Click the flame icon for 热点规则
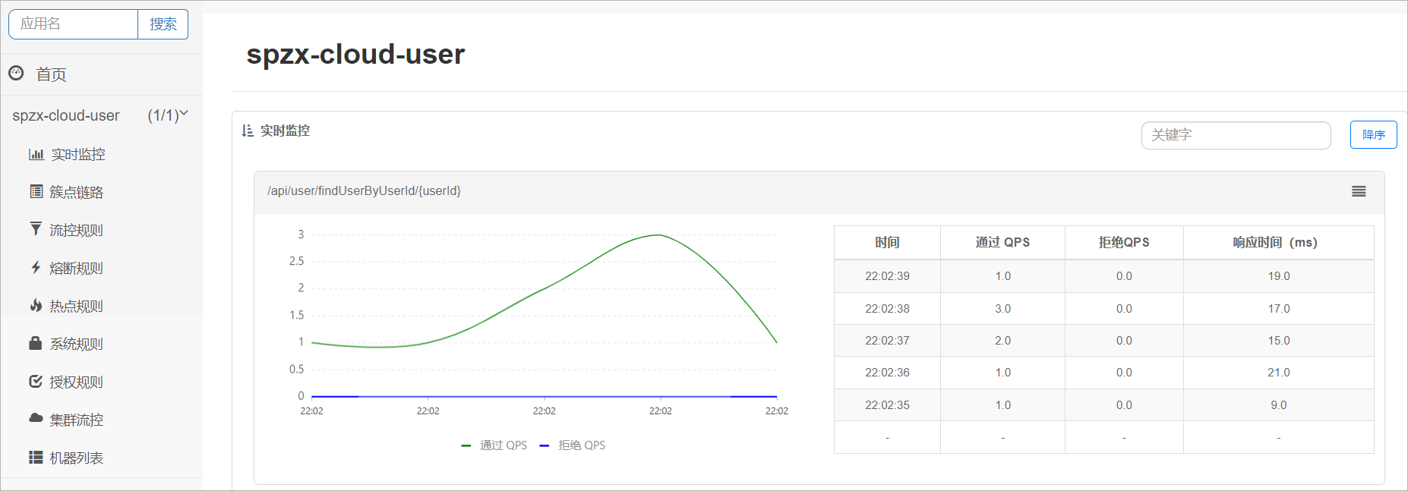The height and width of the screenshot is (491, 1408). (x=36, y=305)
